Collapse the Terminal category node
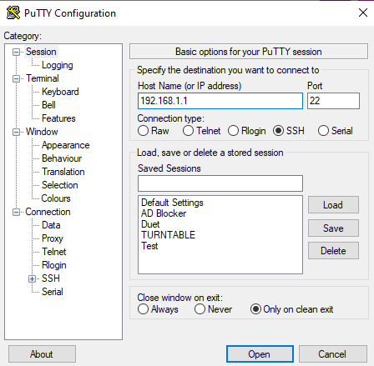This screenshot has width=374, height=366. (17, 79)
